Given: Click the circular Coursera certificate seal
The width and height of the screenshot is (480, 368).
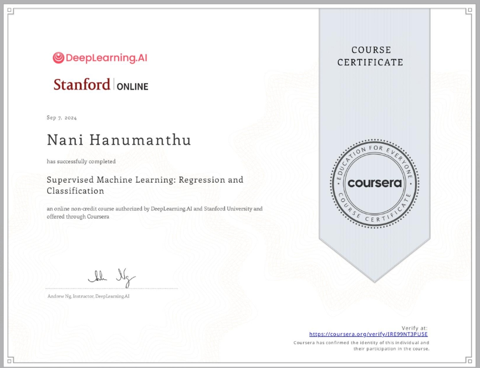Looking at the screenshot, I should coord(375,183).
